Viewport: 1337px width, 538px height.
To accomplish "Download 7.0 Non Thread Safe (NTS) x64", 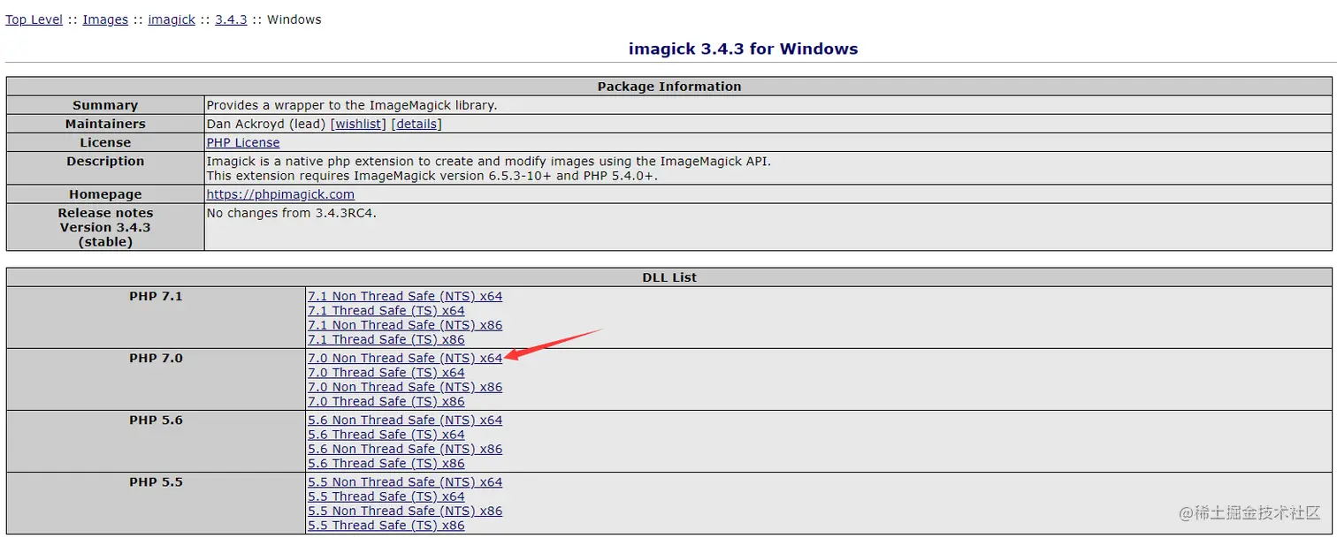I will (x=405, y=359).
